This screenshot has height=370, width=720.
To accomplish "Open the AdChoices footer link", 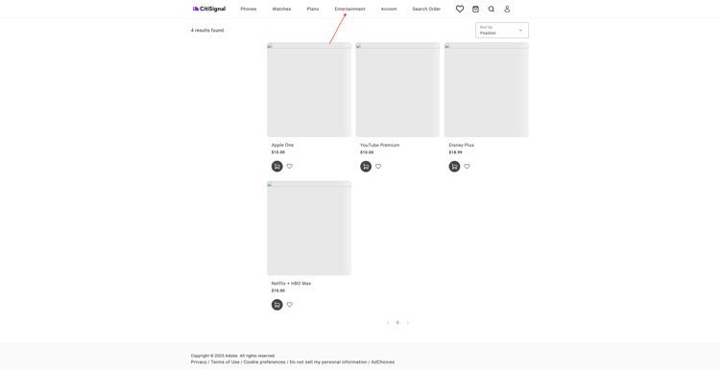I will 383,362.
